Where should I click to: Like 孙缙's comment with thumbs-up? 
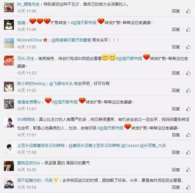coord(188,30)
